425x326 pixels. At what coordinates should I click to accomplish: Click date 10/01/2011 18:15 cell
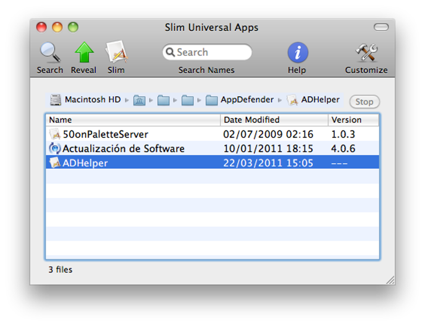point(268,149)
